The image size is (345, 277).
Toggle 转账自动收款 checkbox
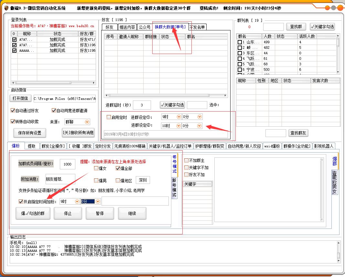tap(13, 122)
